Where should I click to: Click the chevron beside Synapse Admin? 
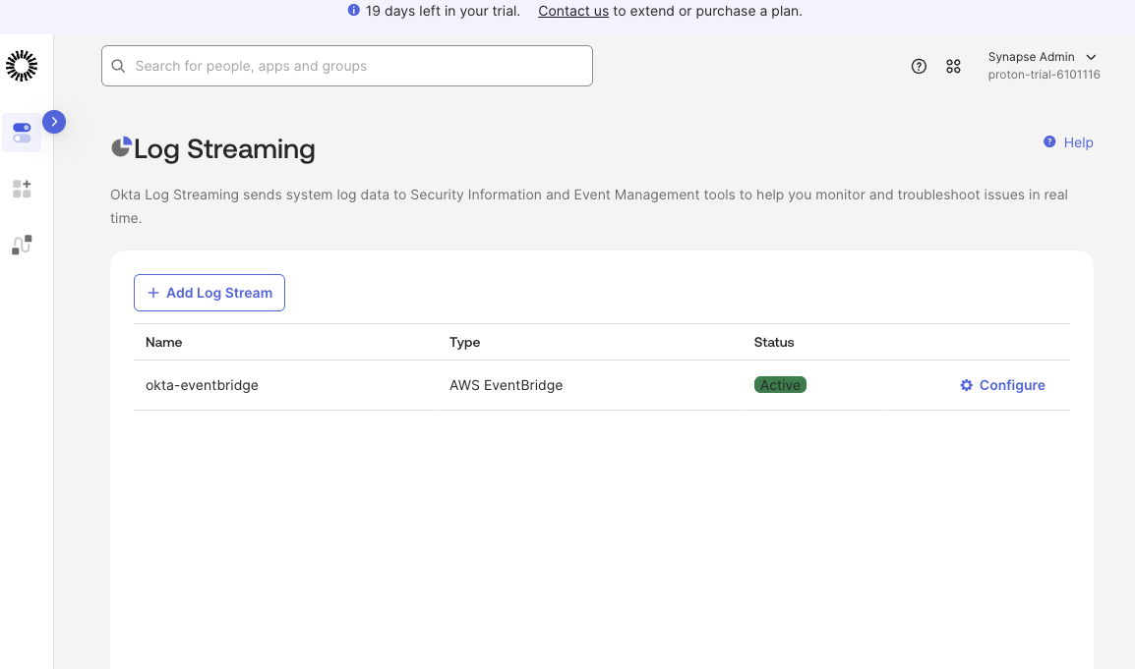[x=1091, y=58]
